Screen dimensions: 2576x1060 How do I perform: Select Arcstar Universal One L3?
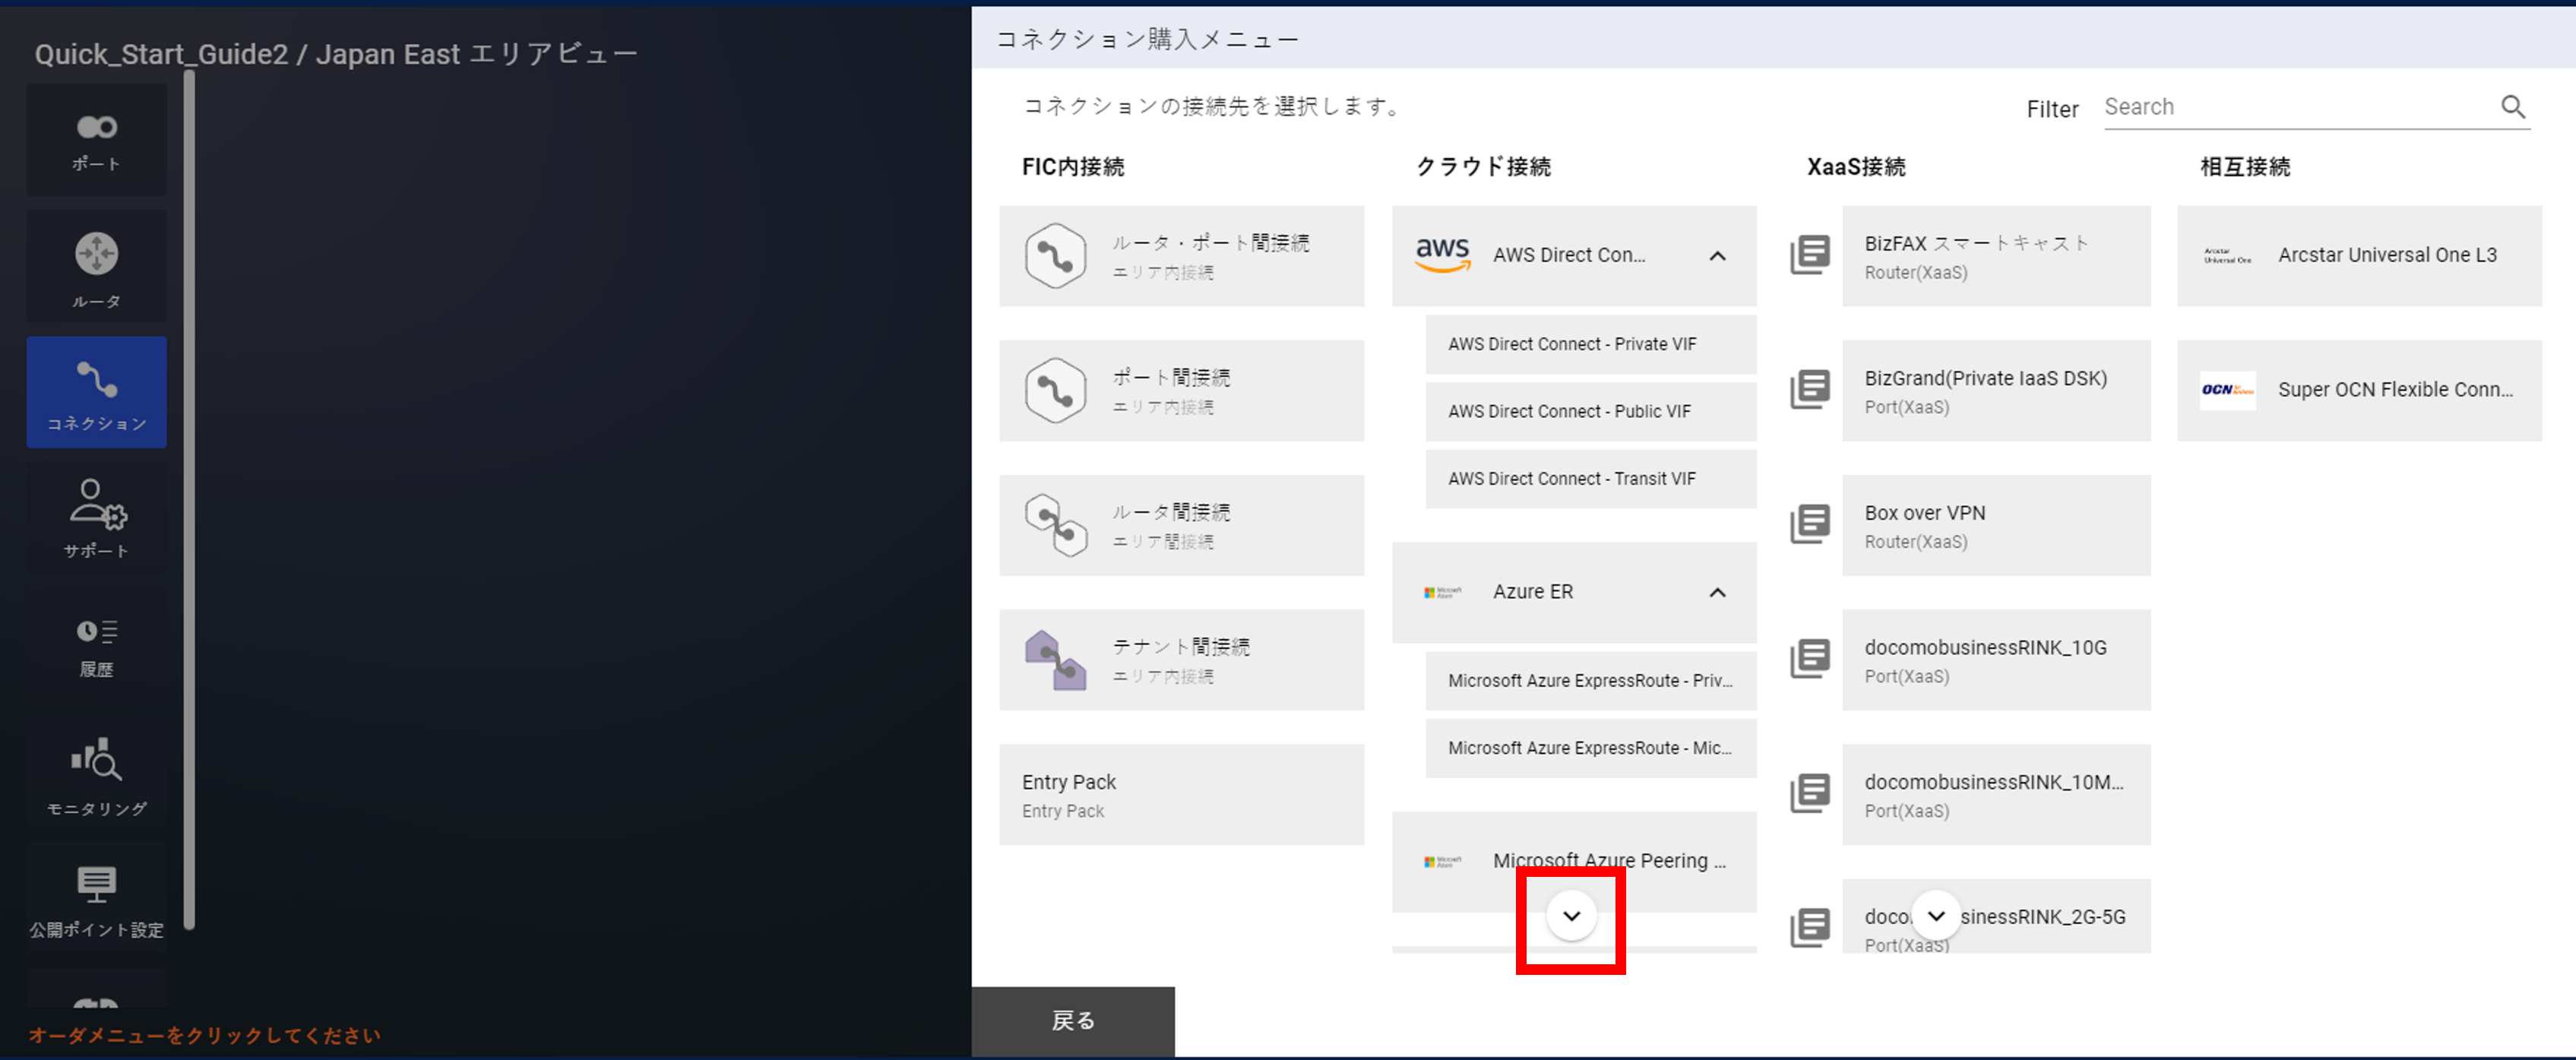[2359, 256]
